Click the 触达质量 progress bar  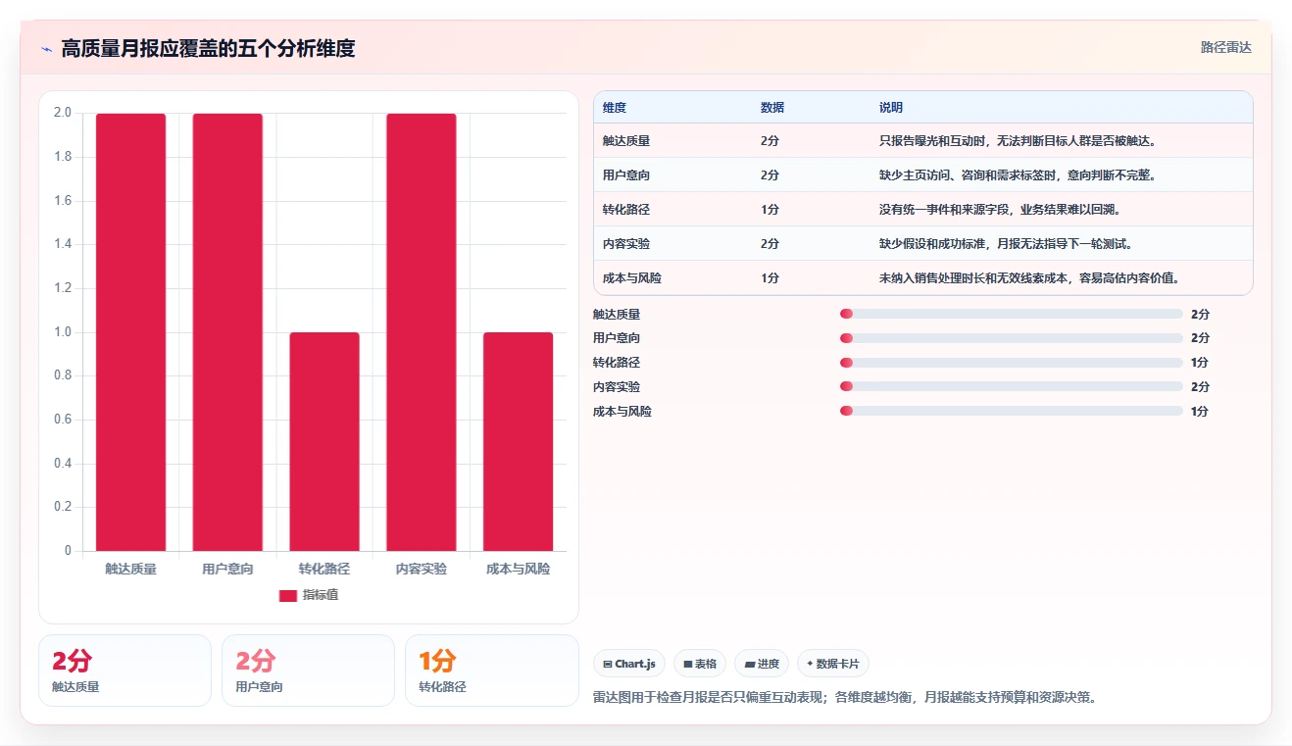(1012, 314)
